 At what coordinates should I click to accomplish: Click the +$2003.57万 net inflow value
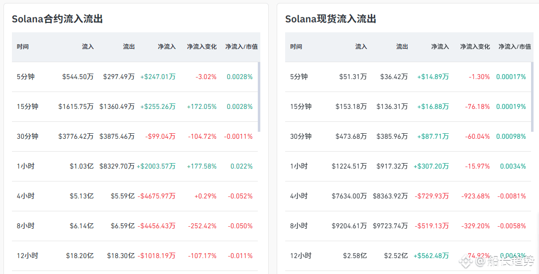click(x=156, y=167)
